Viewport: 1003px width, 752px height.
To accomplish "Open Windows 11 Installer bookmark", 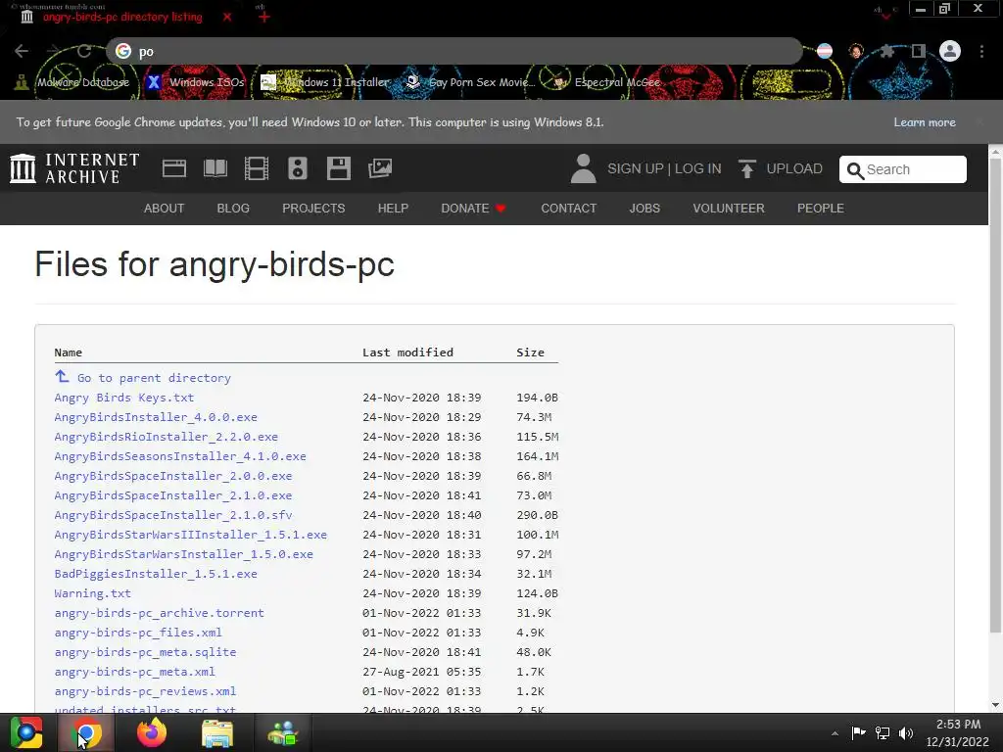I will click(325, 82).
